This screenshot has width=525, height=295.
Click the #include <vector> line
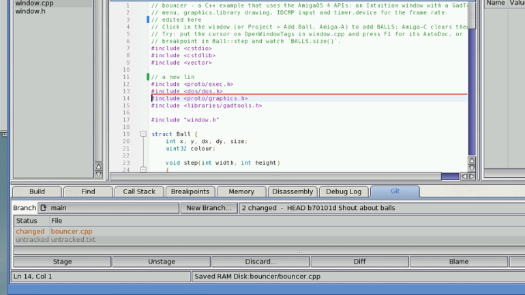[181, 63]
